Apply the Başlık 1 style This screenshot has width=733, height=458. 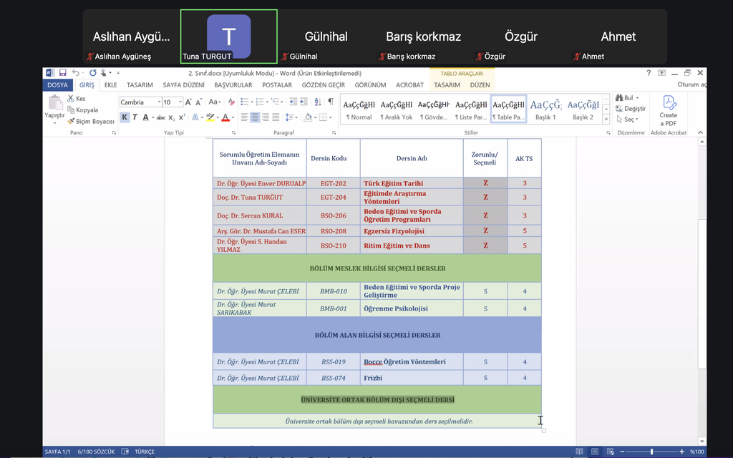(x=545, y=109)
